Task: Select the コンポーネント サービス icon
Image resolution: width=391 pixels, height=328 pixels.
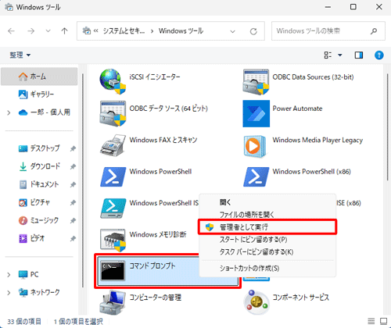Action: tap(256, 302)
